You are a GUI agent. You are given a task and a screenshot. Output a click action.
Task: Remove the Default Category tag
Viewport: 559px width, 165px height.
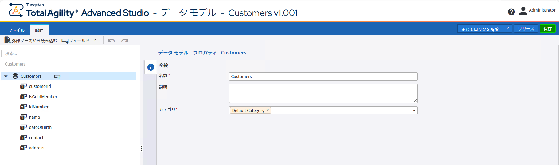(x=268, y=110)
